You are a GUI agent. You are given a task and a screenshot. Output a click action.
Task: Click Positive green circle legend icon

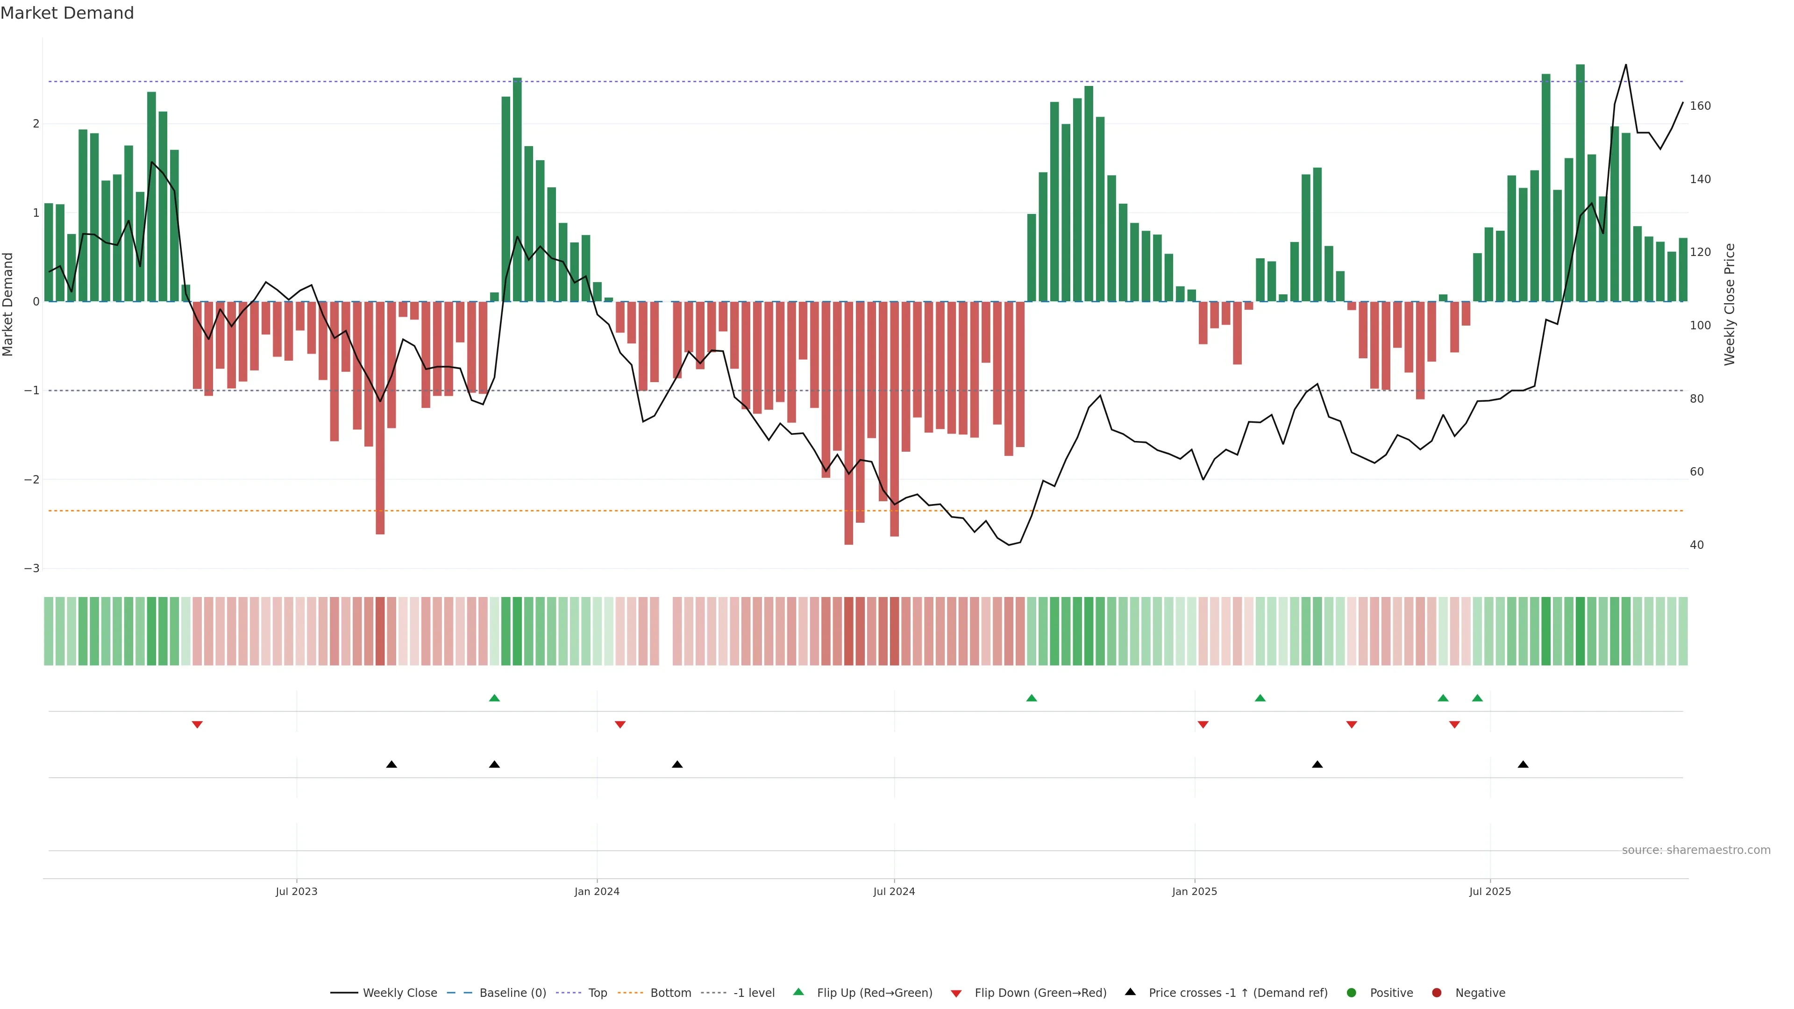(x=1352, y=993)
